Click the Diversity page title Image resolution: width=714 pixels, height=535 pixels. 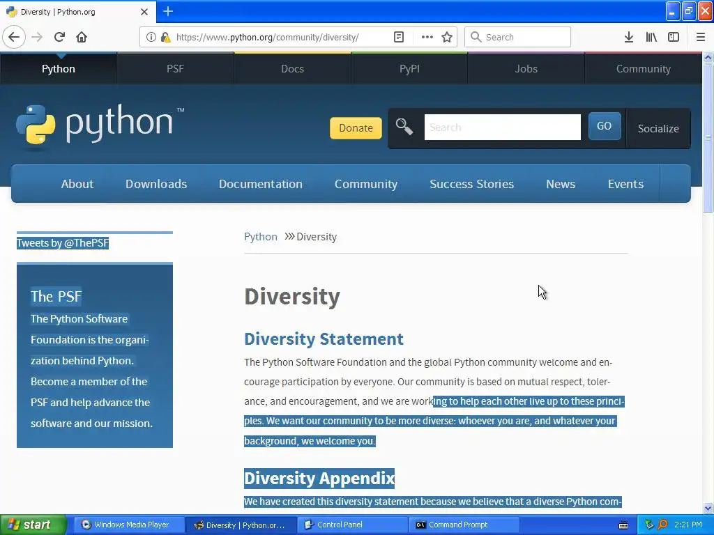(x=292, y=297)
